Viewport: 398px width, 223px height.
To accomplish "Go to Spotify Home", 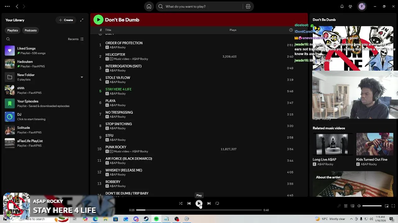I will tap(149, 7).
